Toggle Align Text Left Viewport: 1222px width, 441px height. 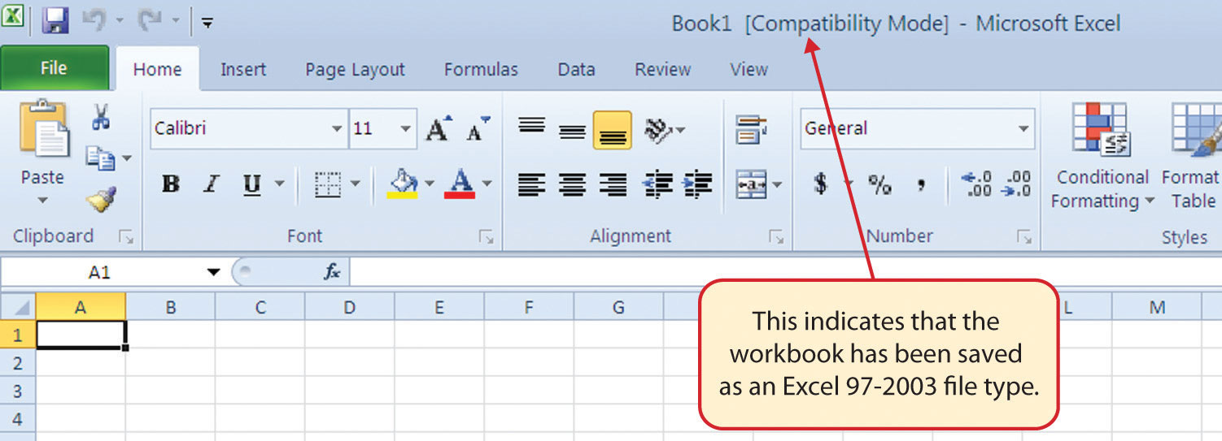[532, 184]
